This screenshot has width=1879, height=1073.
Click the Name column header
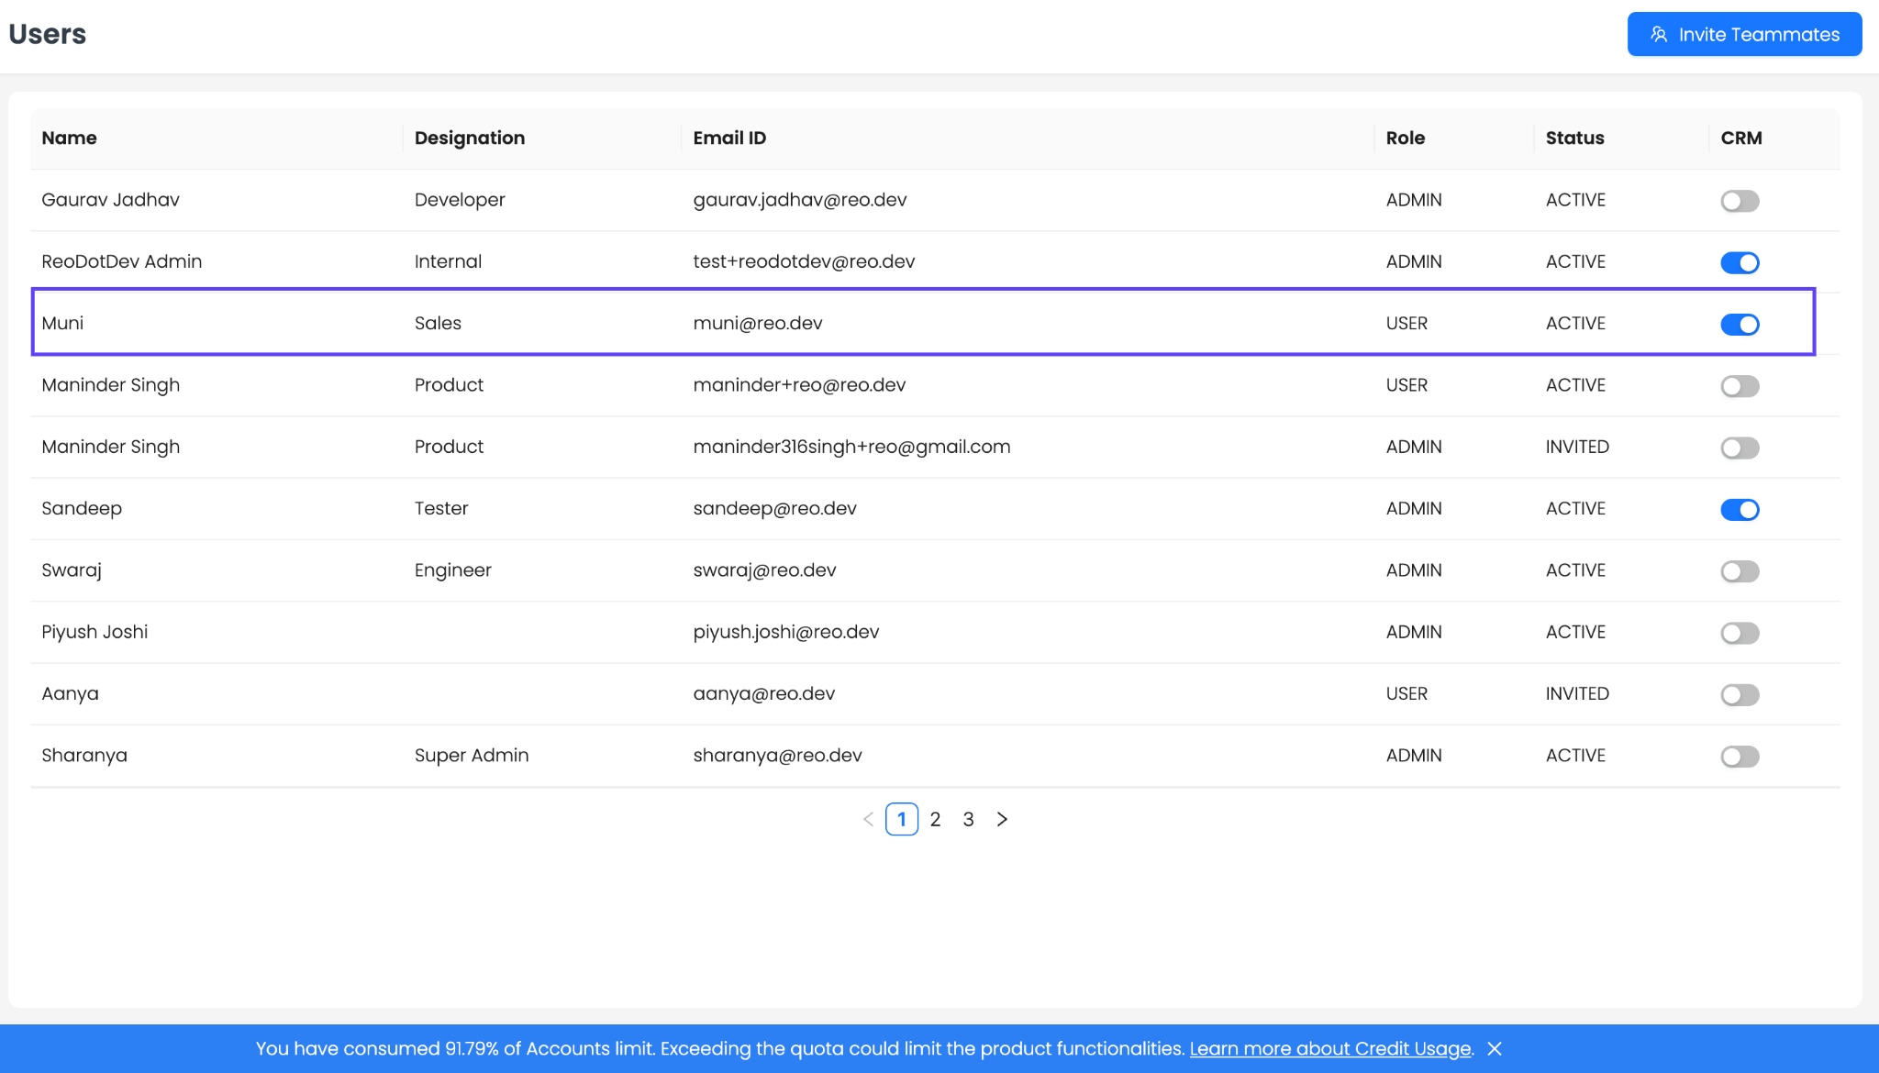69,138
